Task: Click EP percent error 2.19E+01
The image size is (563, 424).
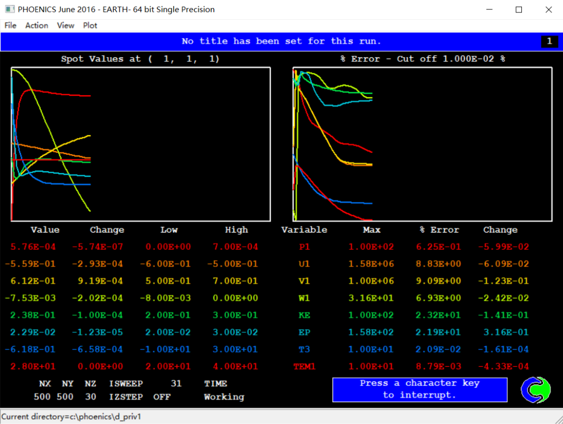Action: tap(438, 332)
